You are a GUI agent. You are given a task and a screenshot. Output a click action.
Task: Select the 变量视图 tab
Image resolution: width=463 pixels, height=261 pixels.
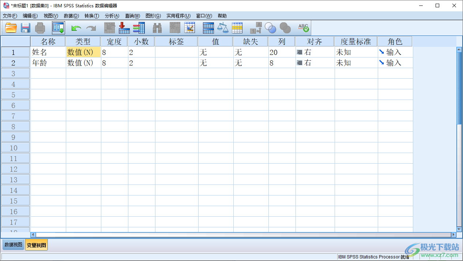(36, 245)
